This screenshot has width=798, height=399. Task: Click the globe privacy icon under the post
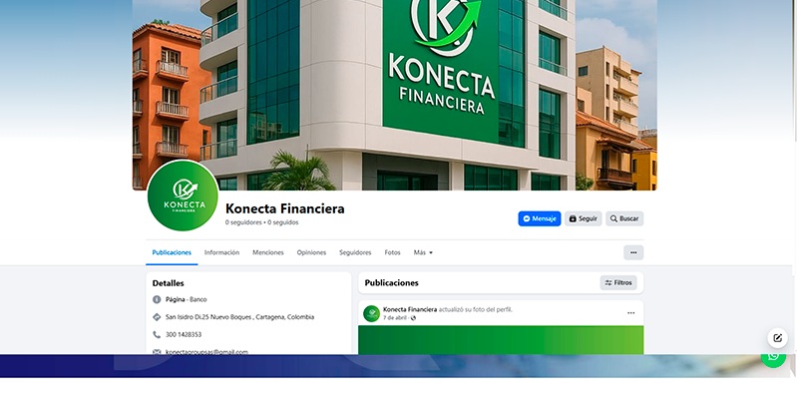(413, 318)
